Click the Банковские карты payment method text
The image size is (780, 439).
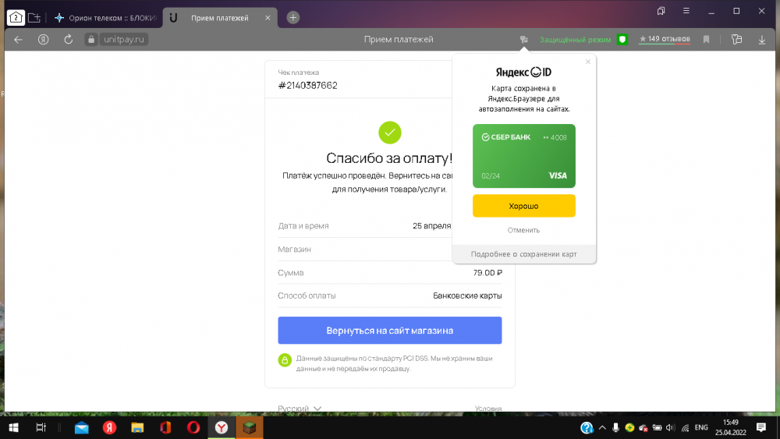tap(467, 296)
